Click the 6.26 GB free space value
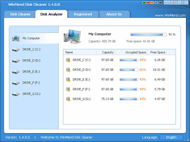This screenshot has width=190, height=142. pyautogui.click(x=160, y=60)
